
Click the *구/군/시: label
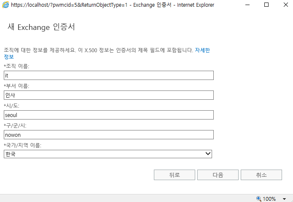(15, 125)
